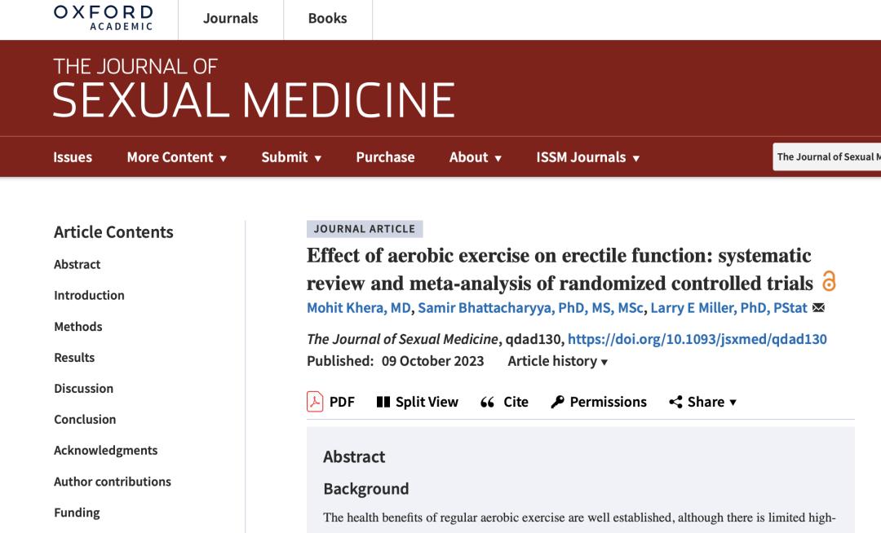Expand the About menu
Screen dimensions: 881x533
pyautogui.click(x=476, y=157)
